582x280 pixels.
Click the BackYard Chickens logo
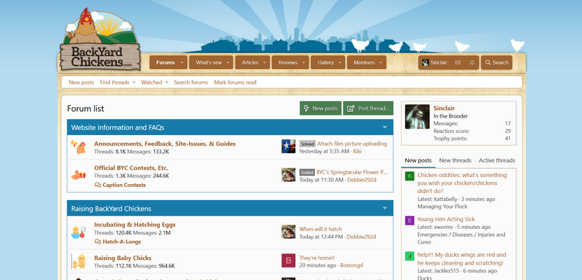100,40
